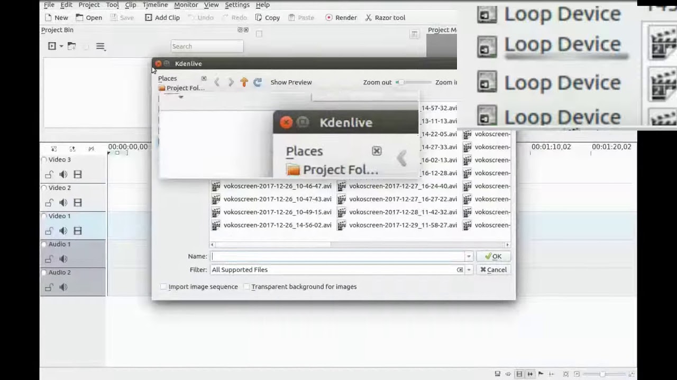Viewport: 677px width, 380px height.
Task: Go back in the file dialog
Action: 217,82
